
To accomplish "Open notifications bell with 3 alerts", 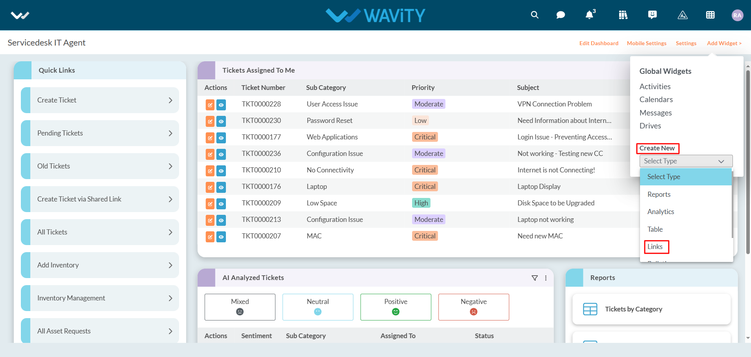I will pyautogui.click(x=590, y=15).
